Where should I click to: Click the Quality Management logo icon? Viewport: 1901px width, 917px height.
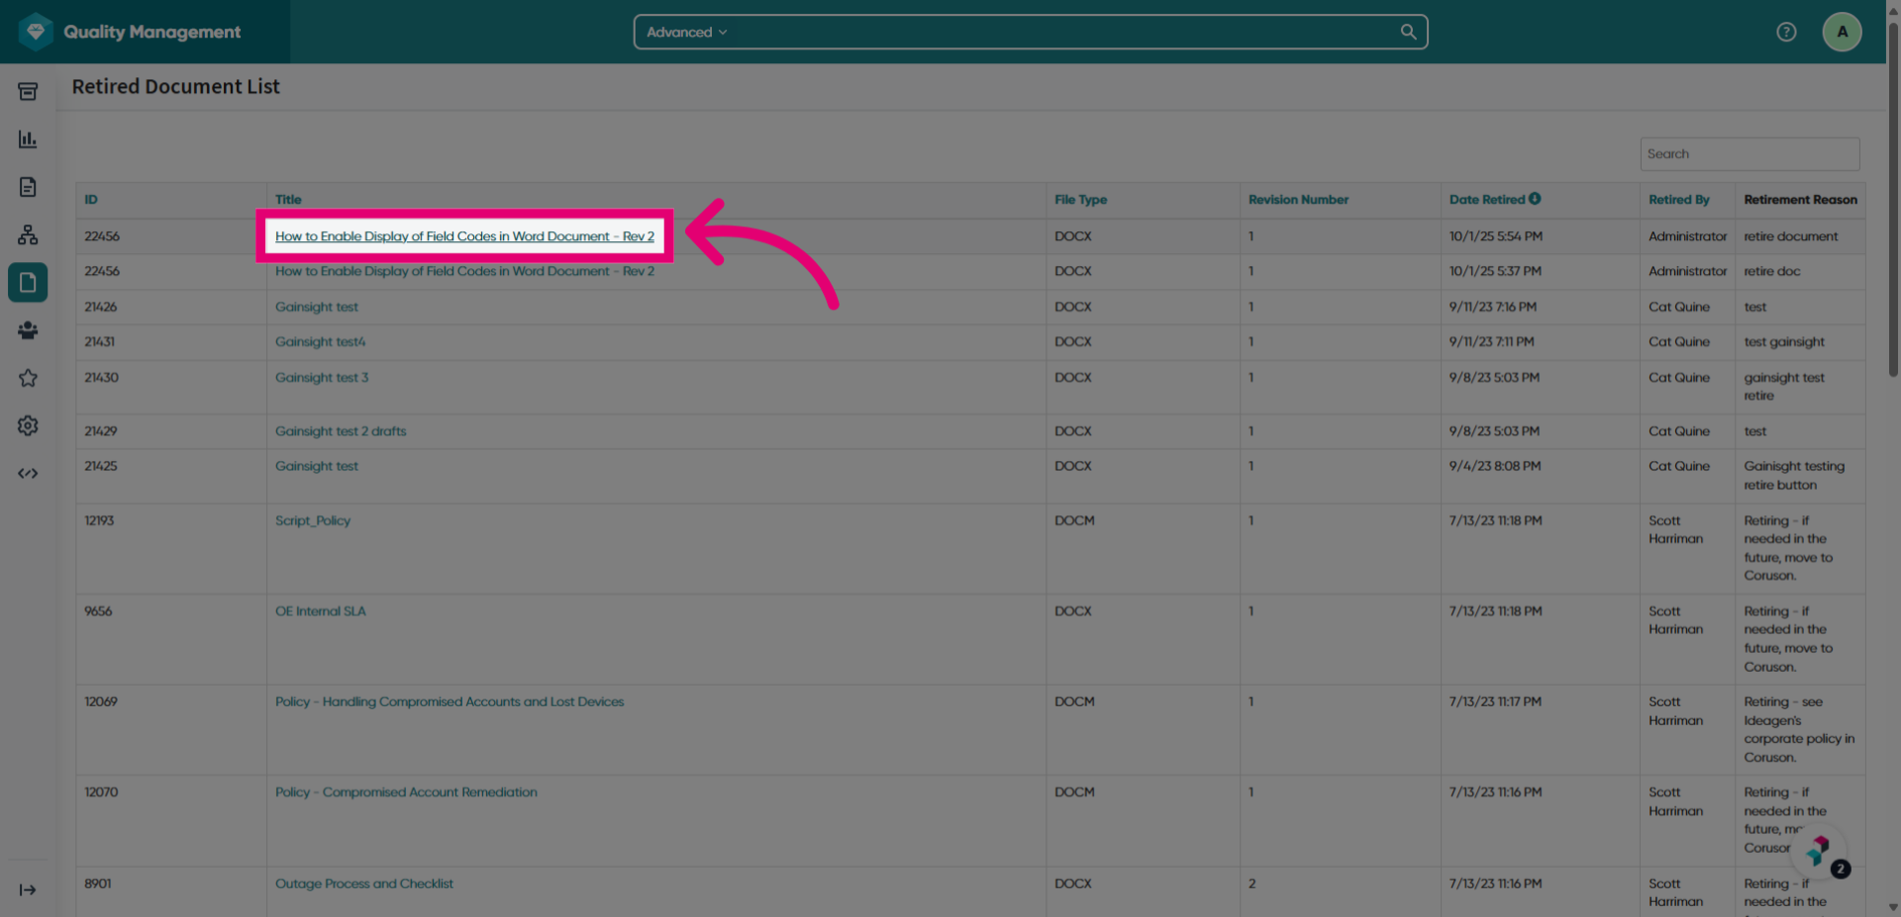pyautogui.click(x=36, y=32)
